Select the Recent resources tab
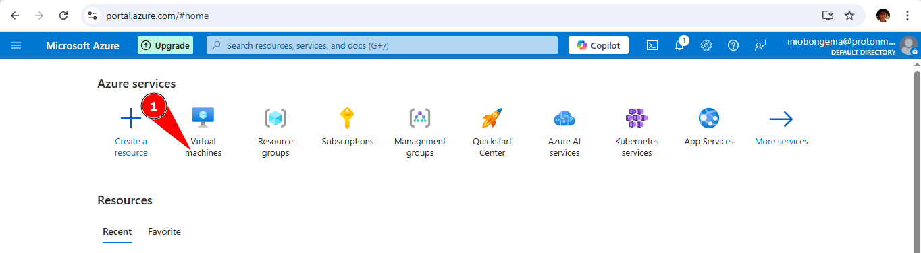 point(117,231)
